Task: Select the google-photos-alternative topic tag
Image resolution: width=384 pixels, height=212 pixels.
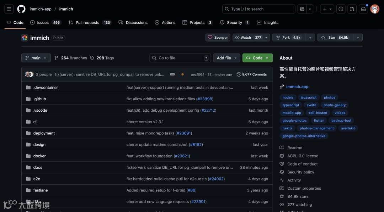Action: pos(304,136)
